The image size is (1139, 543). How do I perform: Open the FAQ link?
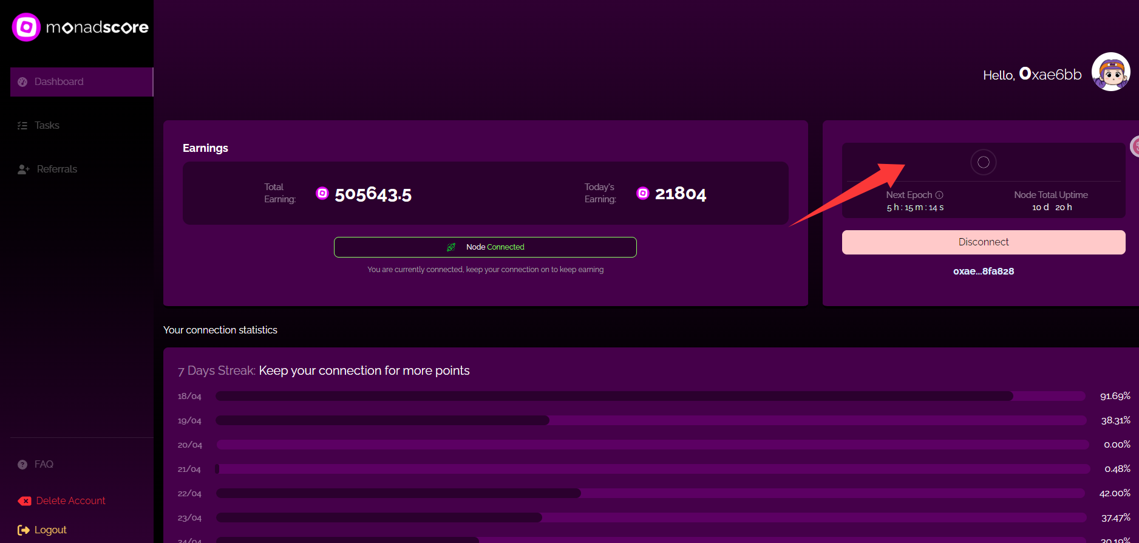coord(44,465)
